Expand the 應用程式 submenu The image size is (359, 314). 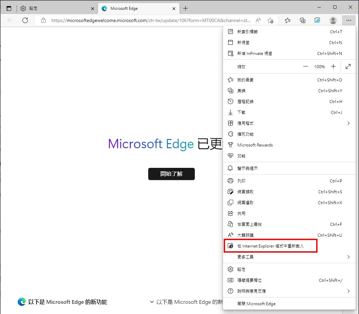(x=289, y=123)
